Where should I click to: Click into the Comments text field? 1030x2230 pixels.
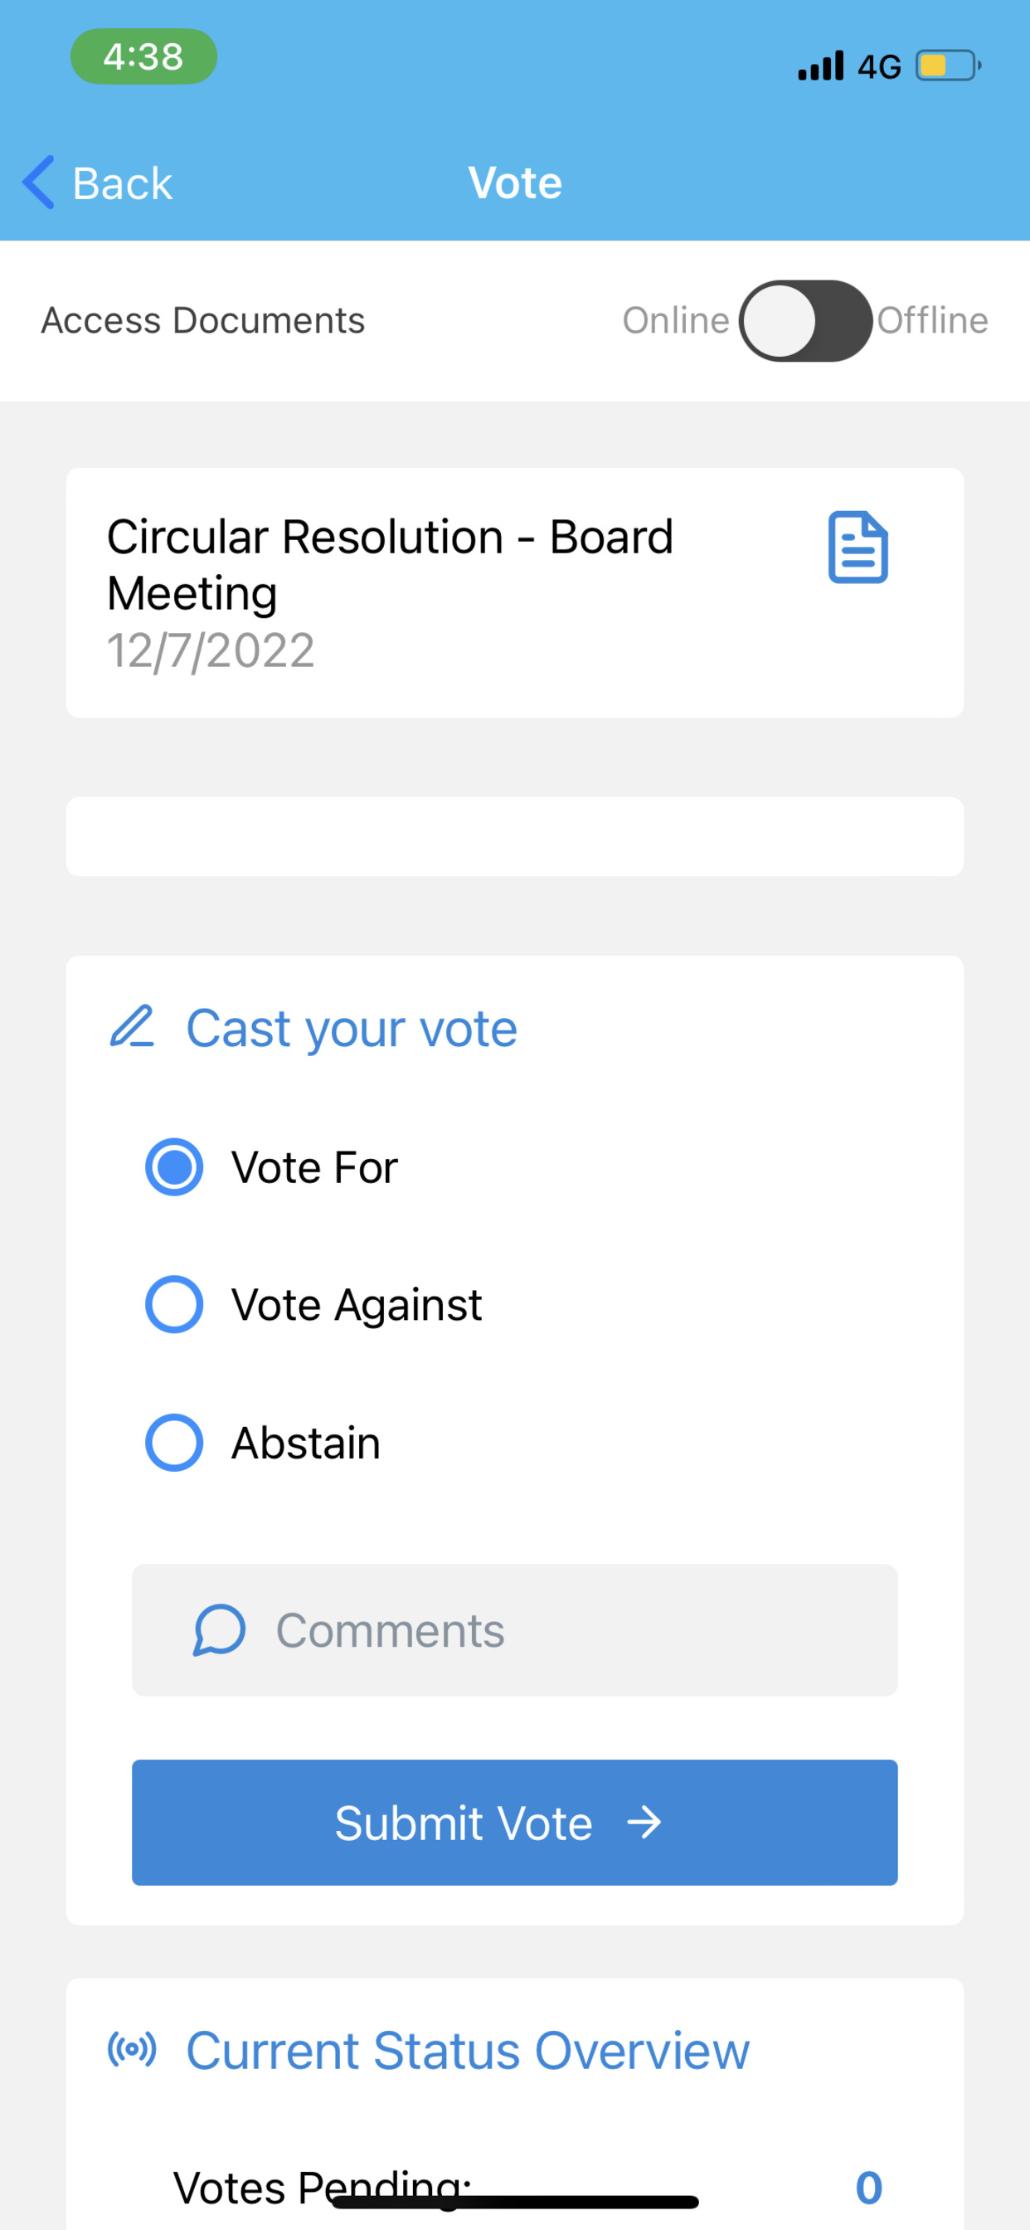[x=514, y=1630]
